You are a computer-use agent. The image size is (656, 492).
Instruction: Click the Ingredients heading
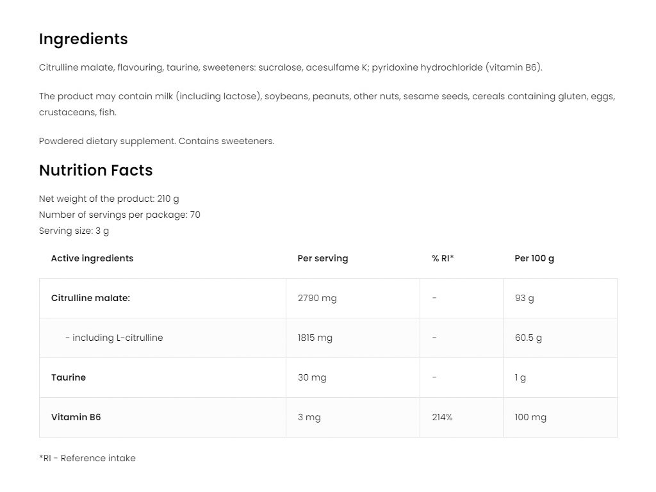point(83,39)
